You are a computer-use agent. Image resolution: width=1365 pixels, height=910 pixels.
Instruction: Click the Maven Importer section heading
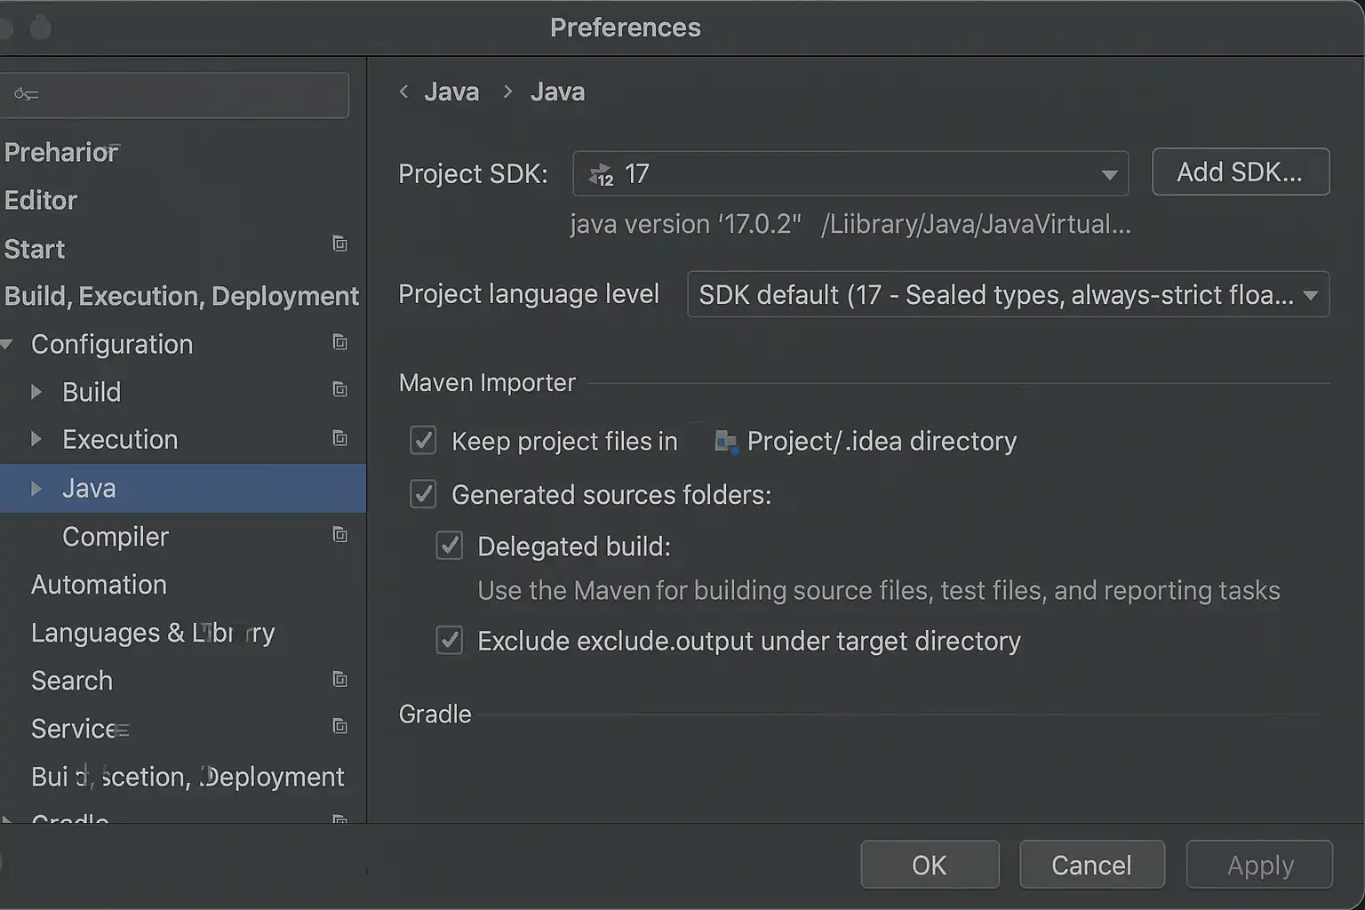coord(487,383)
